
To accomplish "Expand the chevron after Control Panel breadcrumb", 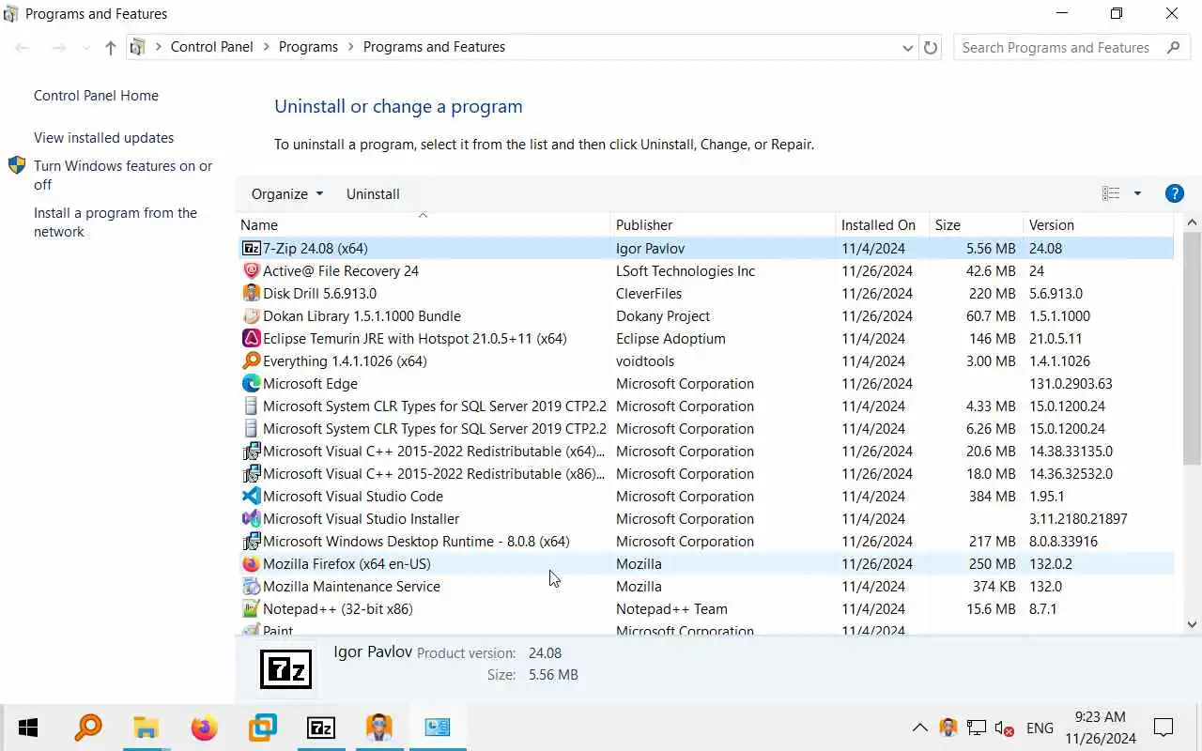I will pyautogui.click(x=266, y=47).
